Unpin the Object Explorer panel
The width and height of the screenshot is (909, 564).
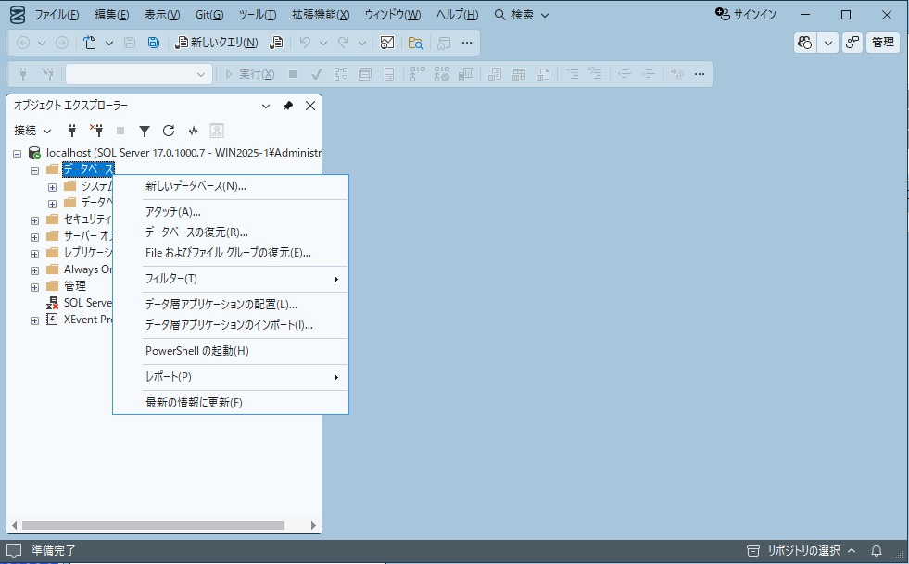pos(288,106)
